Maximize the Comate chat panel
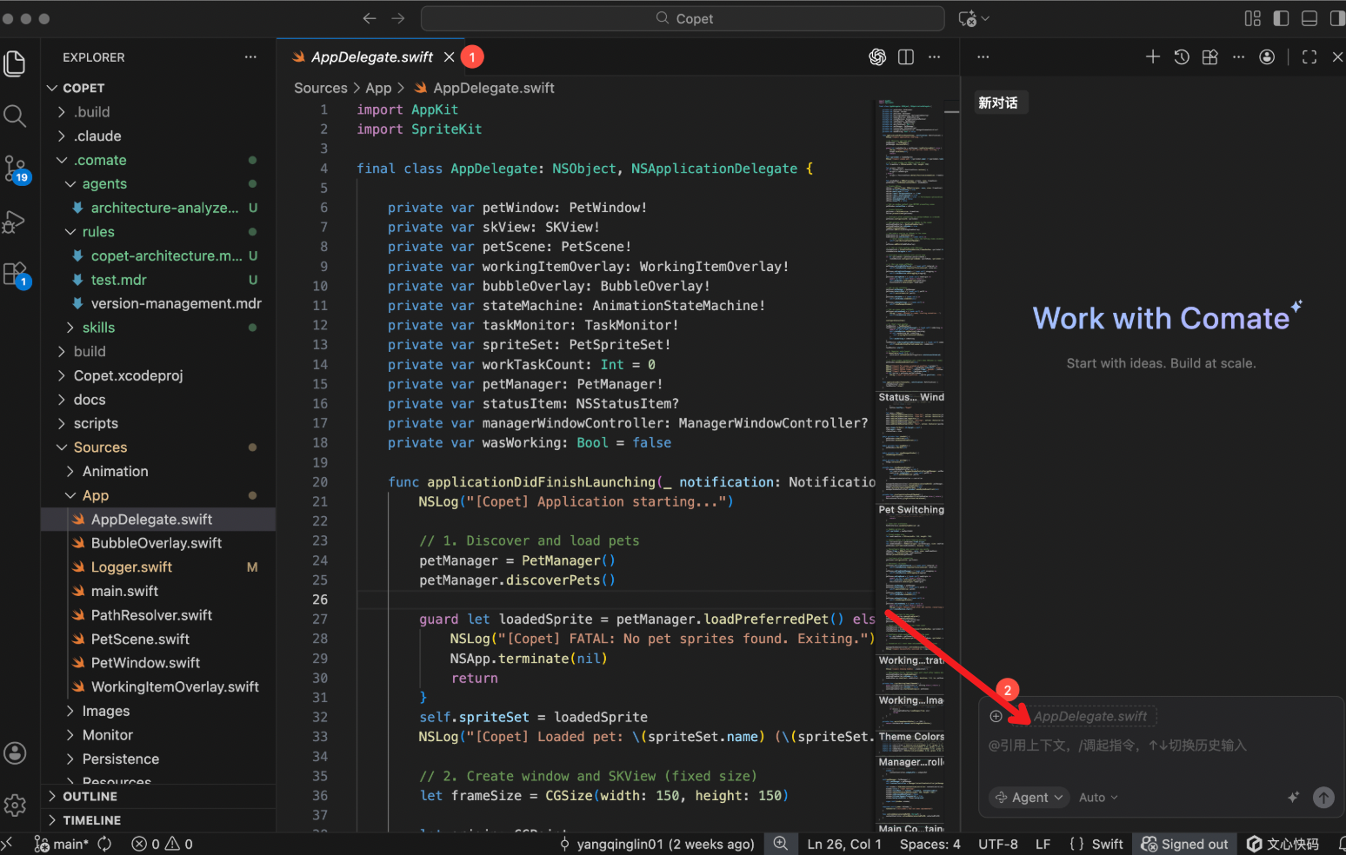 coord(1309,57)
